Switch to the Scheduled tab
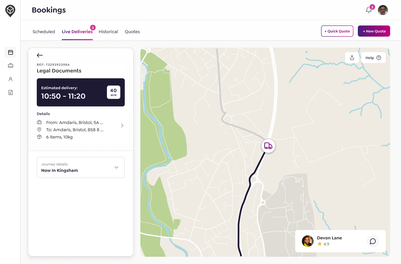Screen dimensions: 401x264 44,32
